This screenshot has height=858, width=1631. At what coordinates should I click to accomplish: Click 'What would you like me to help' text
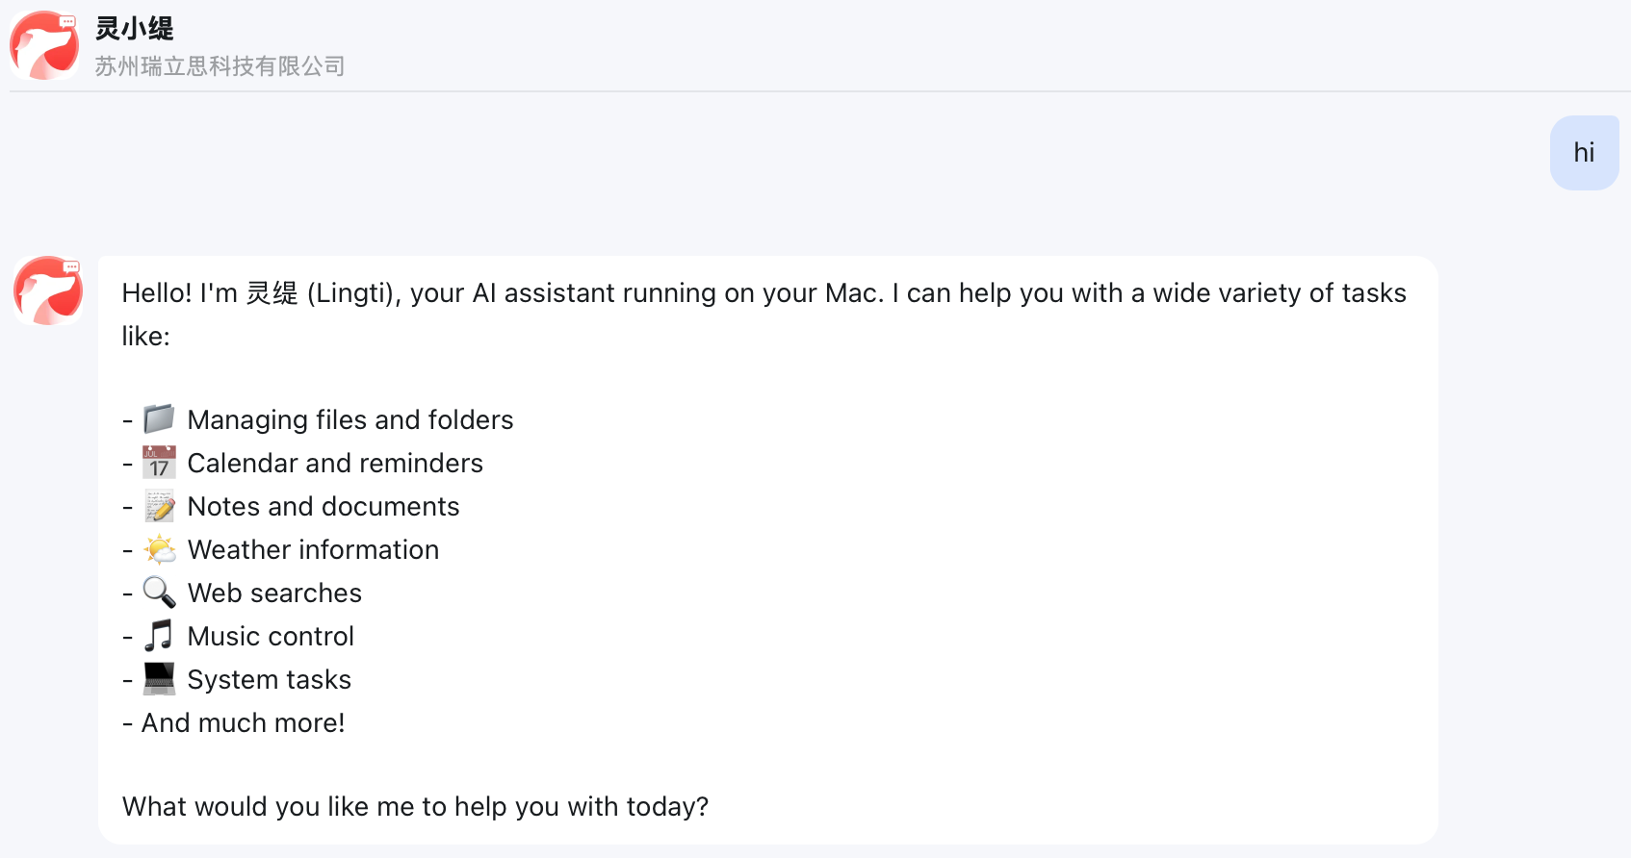tap(415, 806)
